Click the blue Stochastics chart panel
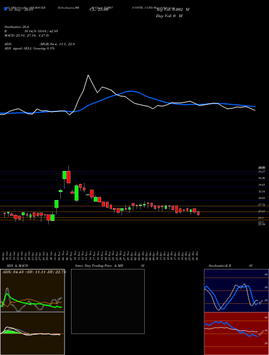The height and width of the screenshot is (355, 269). point(236,290)
